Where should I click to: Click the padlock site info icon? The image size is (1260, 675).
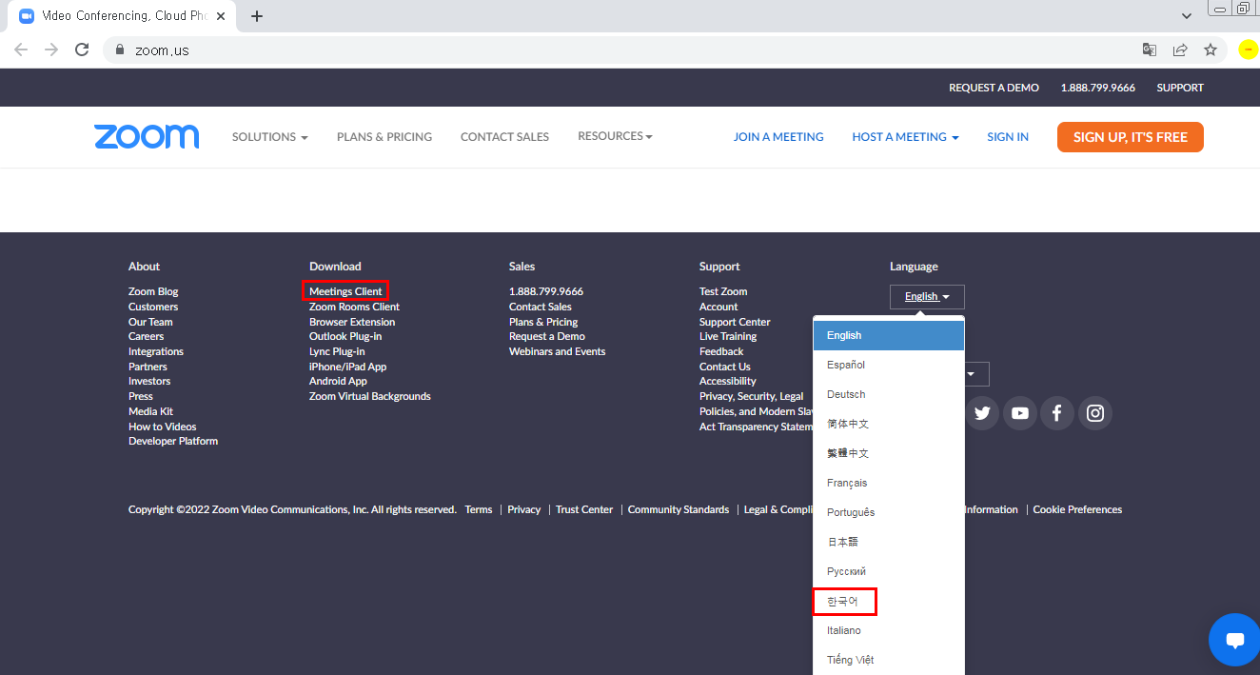[x=120, y=50]
